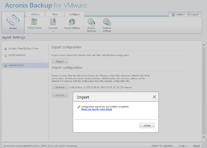This screenshot has width=207, height=148.
Task: Click the Logout link
Action: tap(194, 15)
